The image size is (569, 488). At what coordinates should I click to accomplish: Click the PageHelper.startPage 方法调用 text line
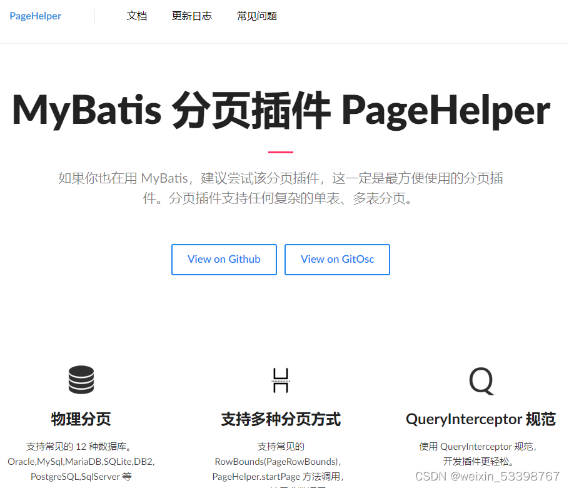278,476
